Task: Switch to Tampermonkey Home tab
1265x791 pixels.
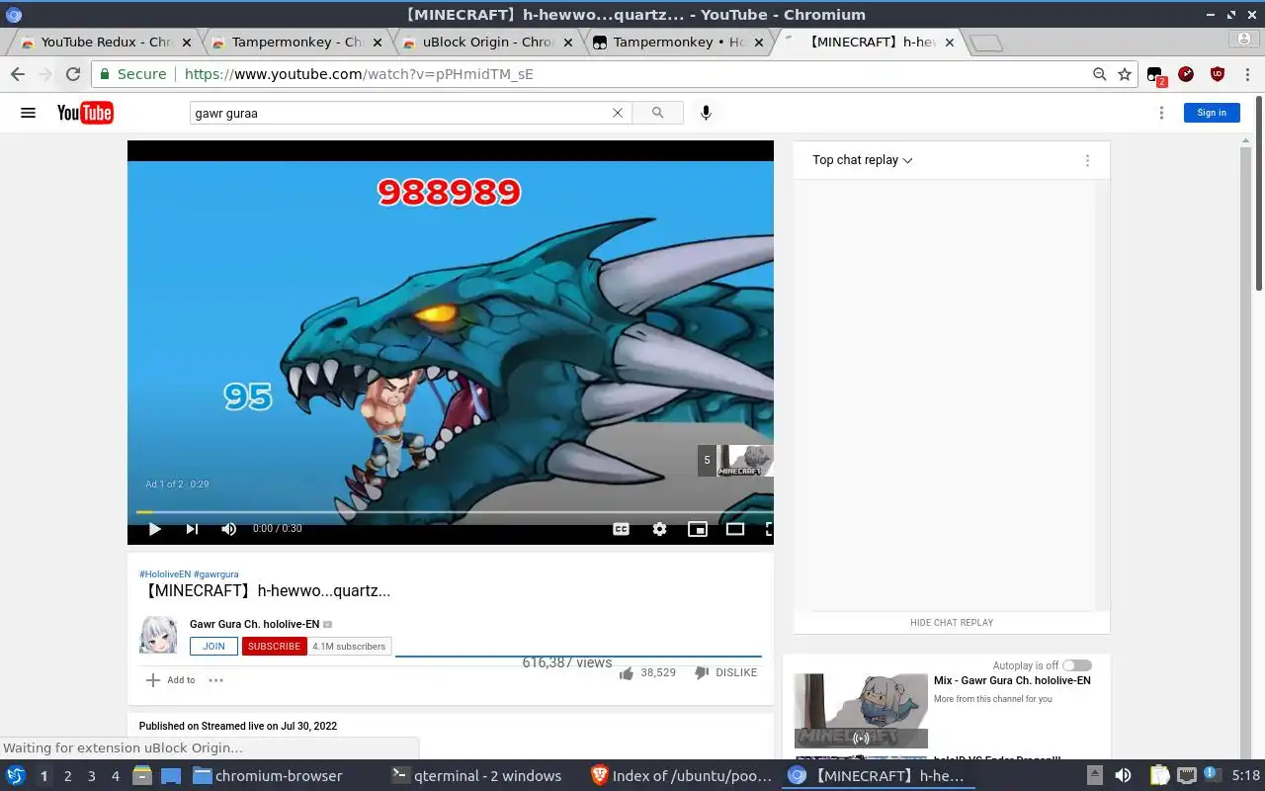Action: pos(678,43)
